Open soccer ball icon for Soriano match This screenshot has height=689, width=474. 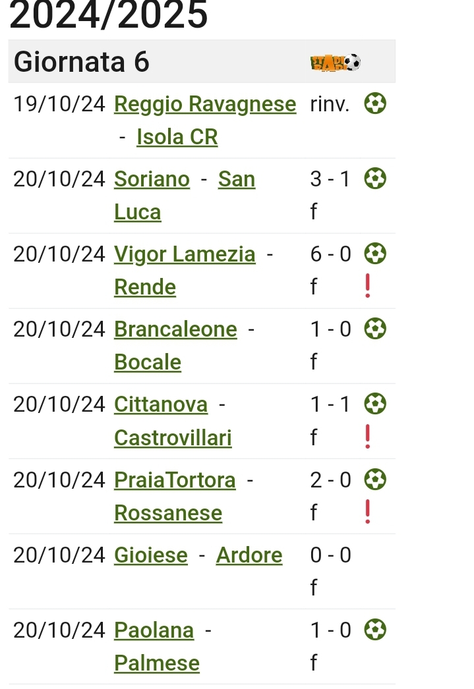[x=375, y=179]
